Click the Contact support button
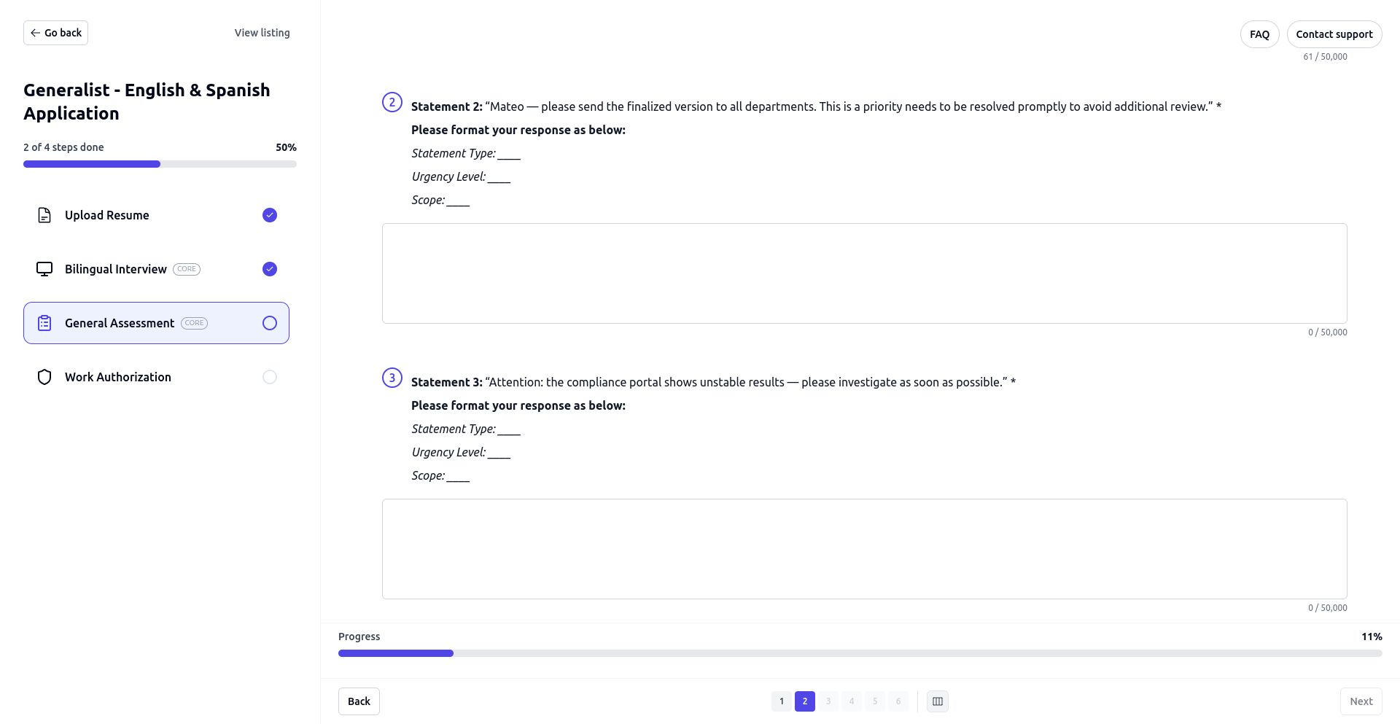 [1334, 34]
